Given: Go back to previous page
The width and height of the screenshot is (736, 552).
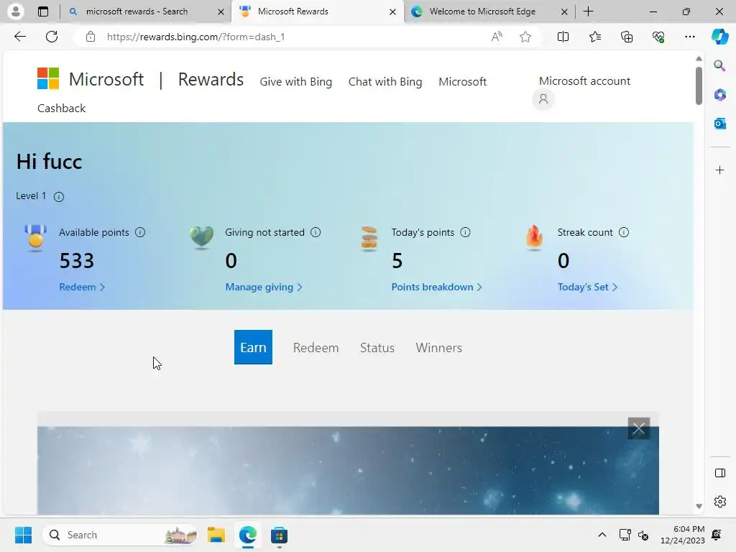Looking at the screenshot, I should tap(20, 37).
